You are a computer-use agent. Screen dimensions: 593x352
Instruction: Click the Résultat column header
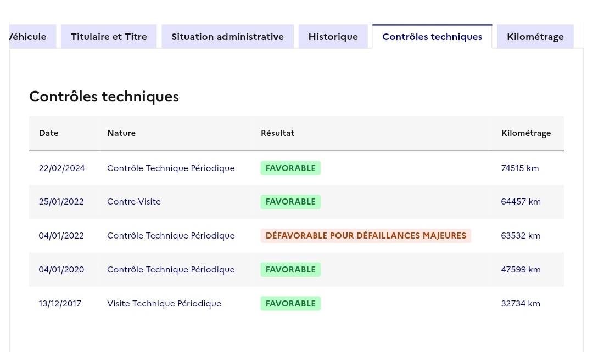click(x=277, y=133)
